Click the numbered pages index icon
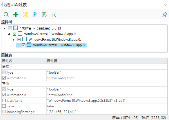The width and height of the screenshot is (169, 120). tap(54, 15)
